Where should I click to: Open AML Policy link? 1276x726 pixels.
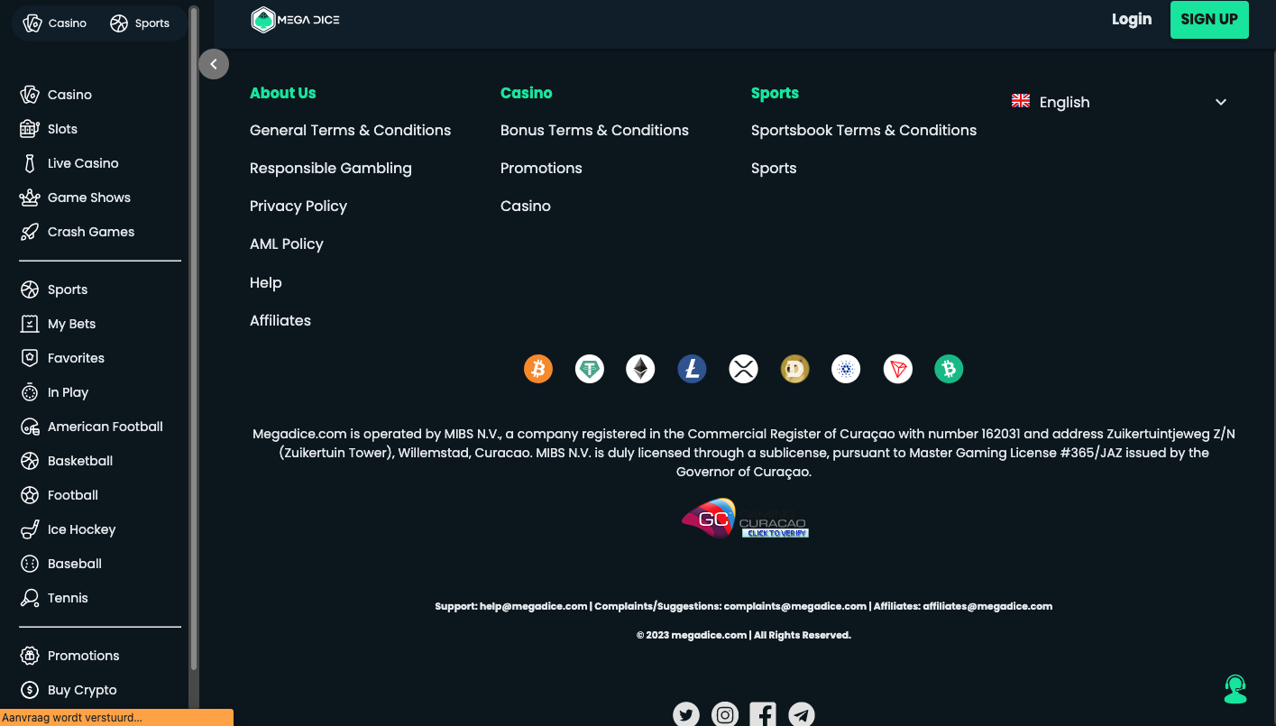(287, 244)
